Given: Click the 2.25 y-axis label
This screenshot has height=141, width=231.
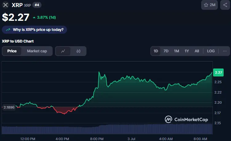Looking at the screenshot, I should (x=218, y=82).
